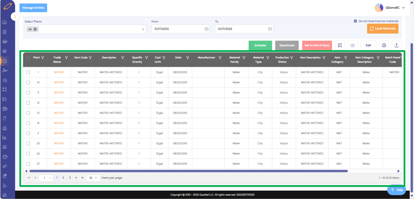Expand the sidebar with arrow button
The image size is (414, 199).
click(x=15, y=16)
